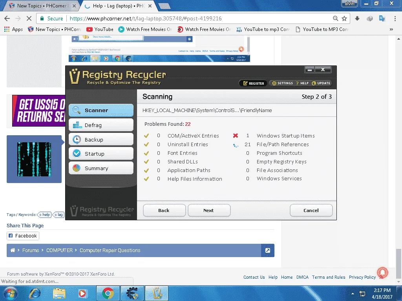This screenshot has height=301, width=402.
Task: Share this page on Facebook
Action: click(23, 236)
